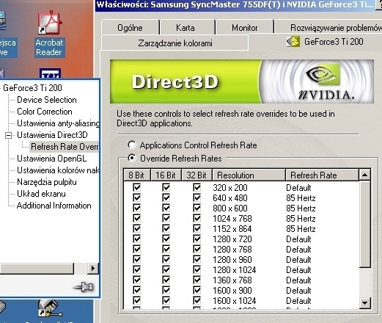Image resolution: width=382 pixels, height=323 pixels.
Task: Toggle the 8 Bit checkbox for 1024 x 768
Action: [x=137, y=218]
